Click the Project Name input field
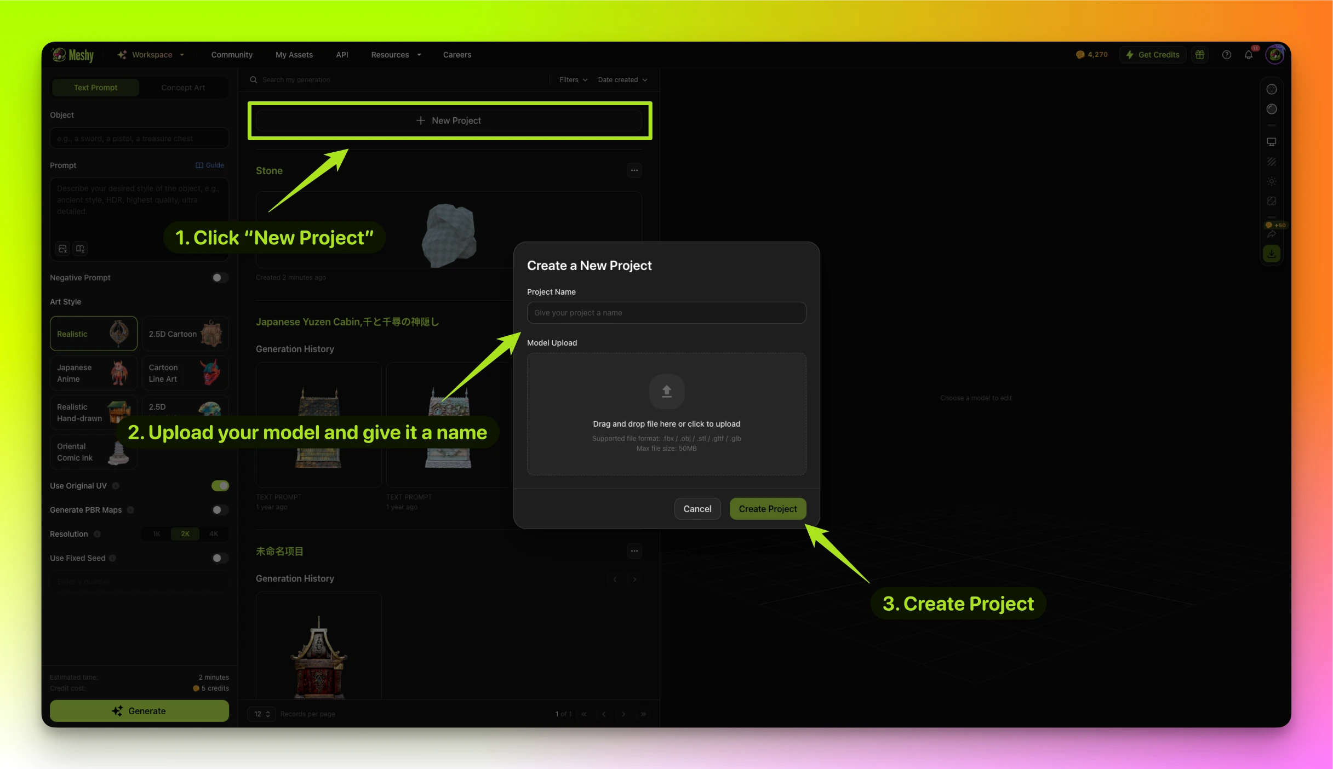 tap(666, 313)
